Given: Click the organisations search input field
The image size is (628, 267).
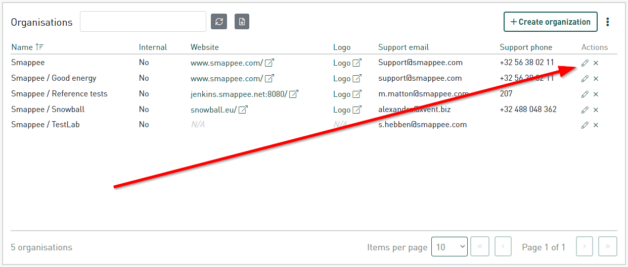Looking at the screenshot, I should pyautogui.click(x=143, y=22).
